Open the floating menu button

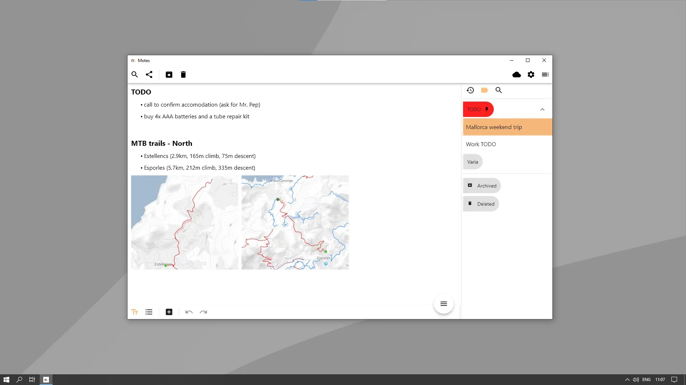click(444, 304)
